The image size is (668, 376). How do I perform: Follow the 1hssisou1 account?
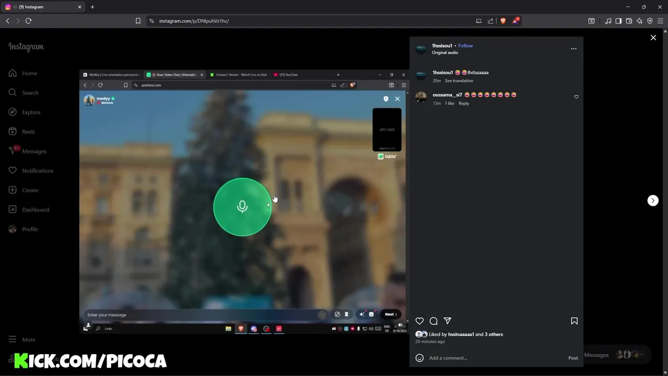click(466, 45)
